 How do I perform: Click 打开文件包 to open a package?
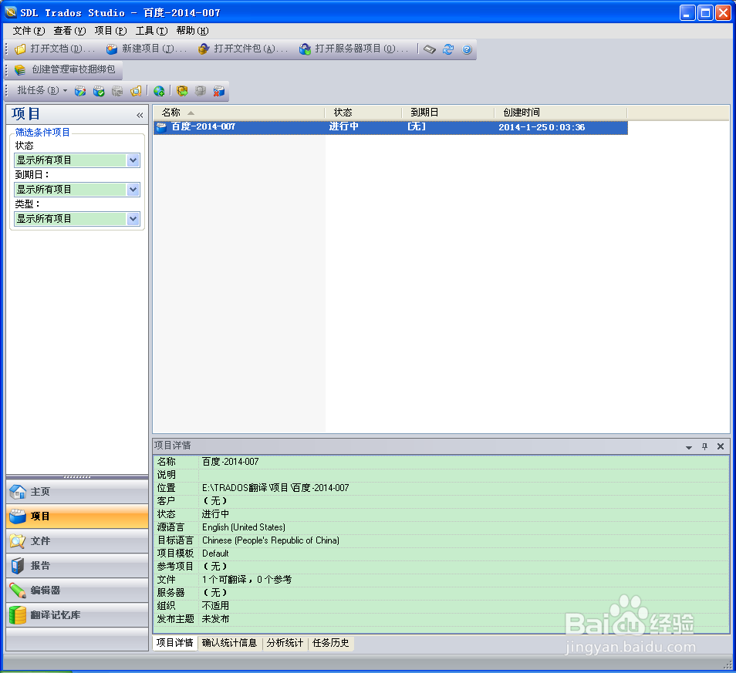(243, 49)
